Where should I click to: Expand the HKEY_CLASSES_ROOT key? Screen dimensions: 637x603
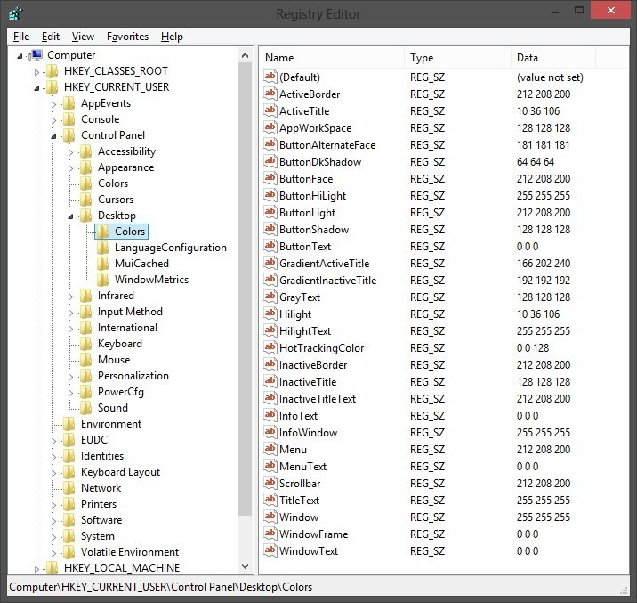[36, 72]
